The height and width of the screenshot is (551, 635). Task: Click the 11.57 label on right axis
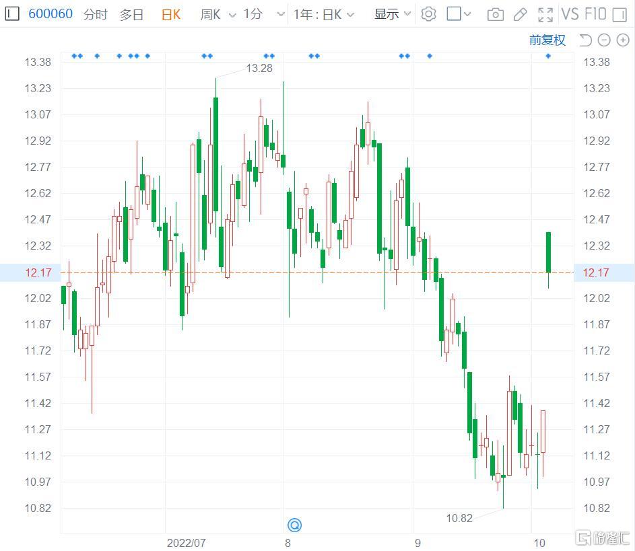tap(597, 377)
